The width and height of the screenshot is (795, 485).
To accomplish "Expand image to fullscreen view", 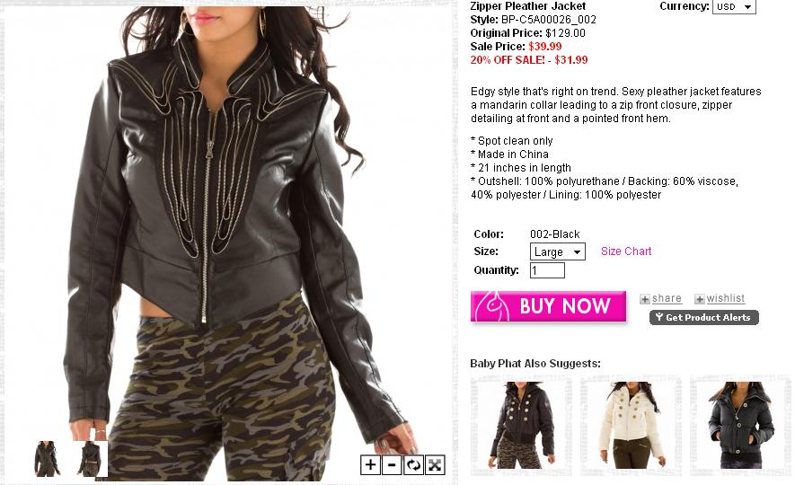I will coord(435,464).
